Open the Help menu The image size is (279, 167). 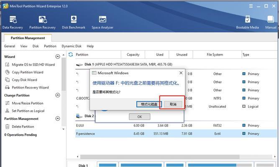(90, 46)
